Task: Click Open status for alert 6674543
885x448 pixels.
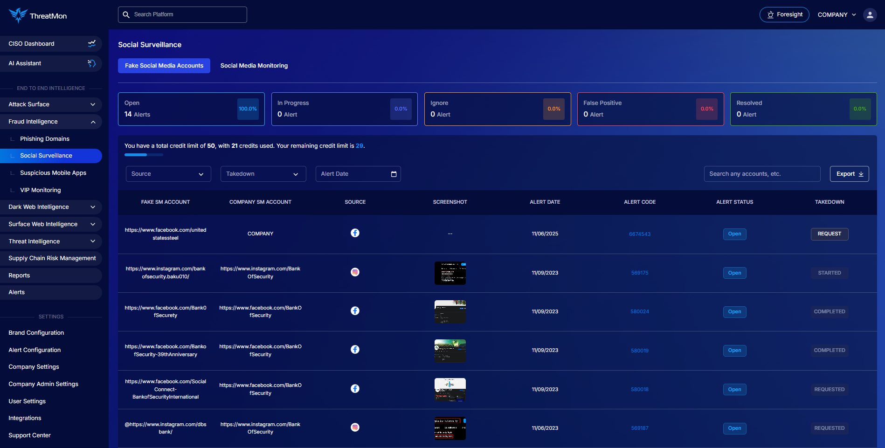Action: pos(734,234)
